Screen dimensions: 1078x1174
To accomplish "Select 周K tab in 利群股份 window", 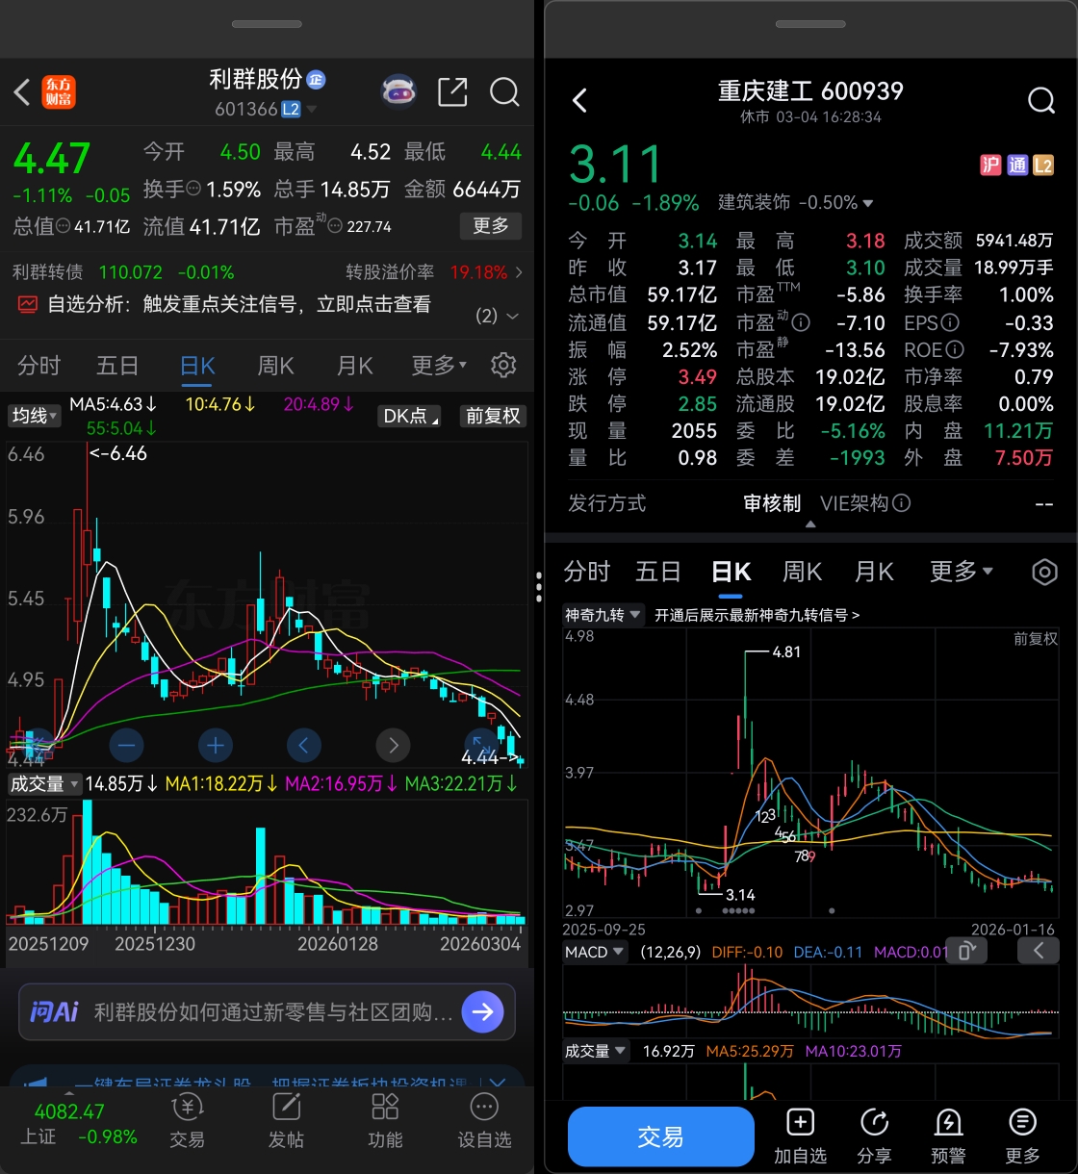I will coord(276,366).
